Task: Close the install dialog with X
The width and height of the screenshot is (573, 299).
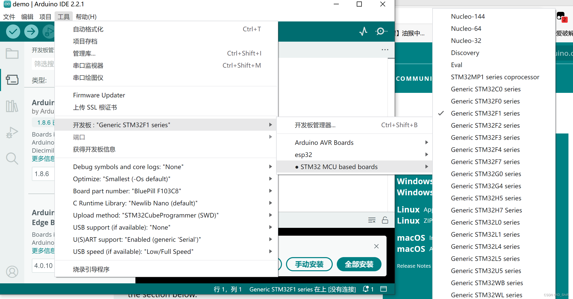Action: tap(376, 246)
